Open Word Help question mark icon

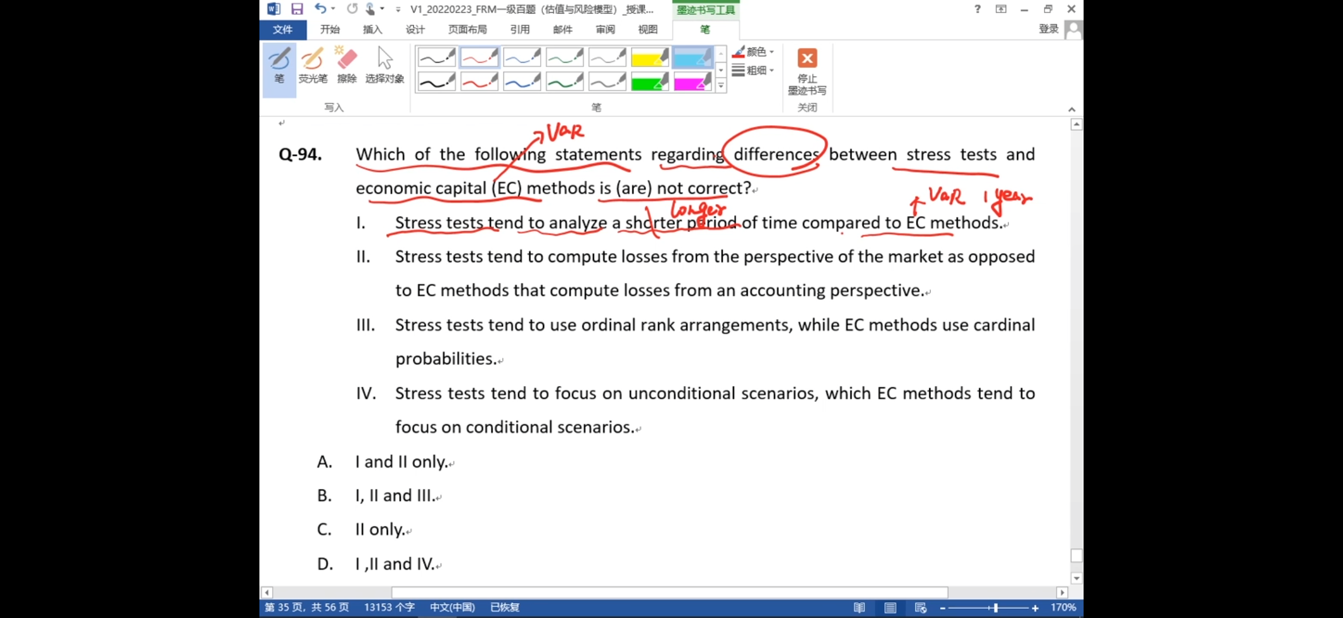[x=977, y=9]
